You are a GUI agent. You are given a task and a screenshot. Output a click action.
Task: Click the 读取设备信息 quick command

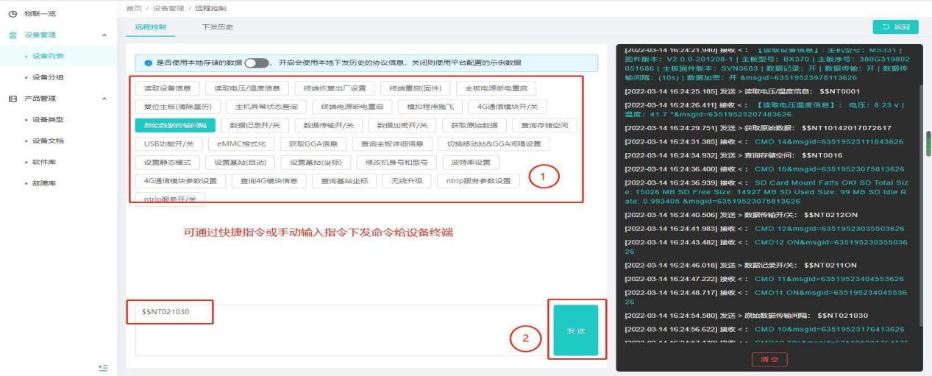167,88
